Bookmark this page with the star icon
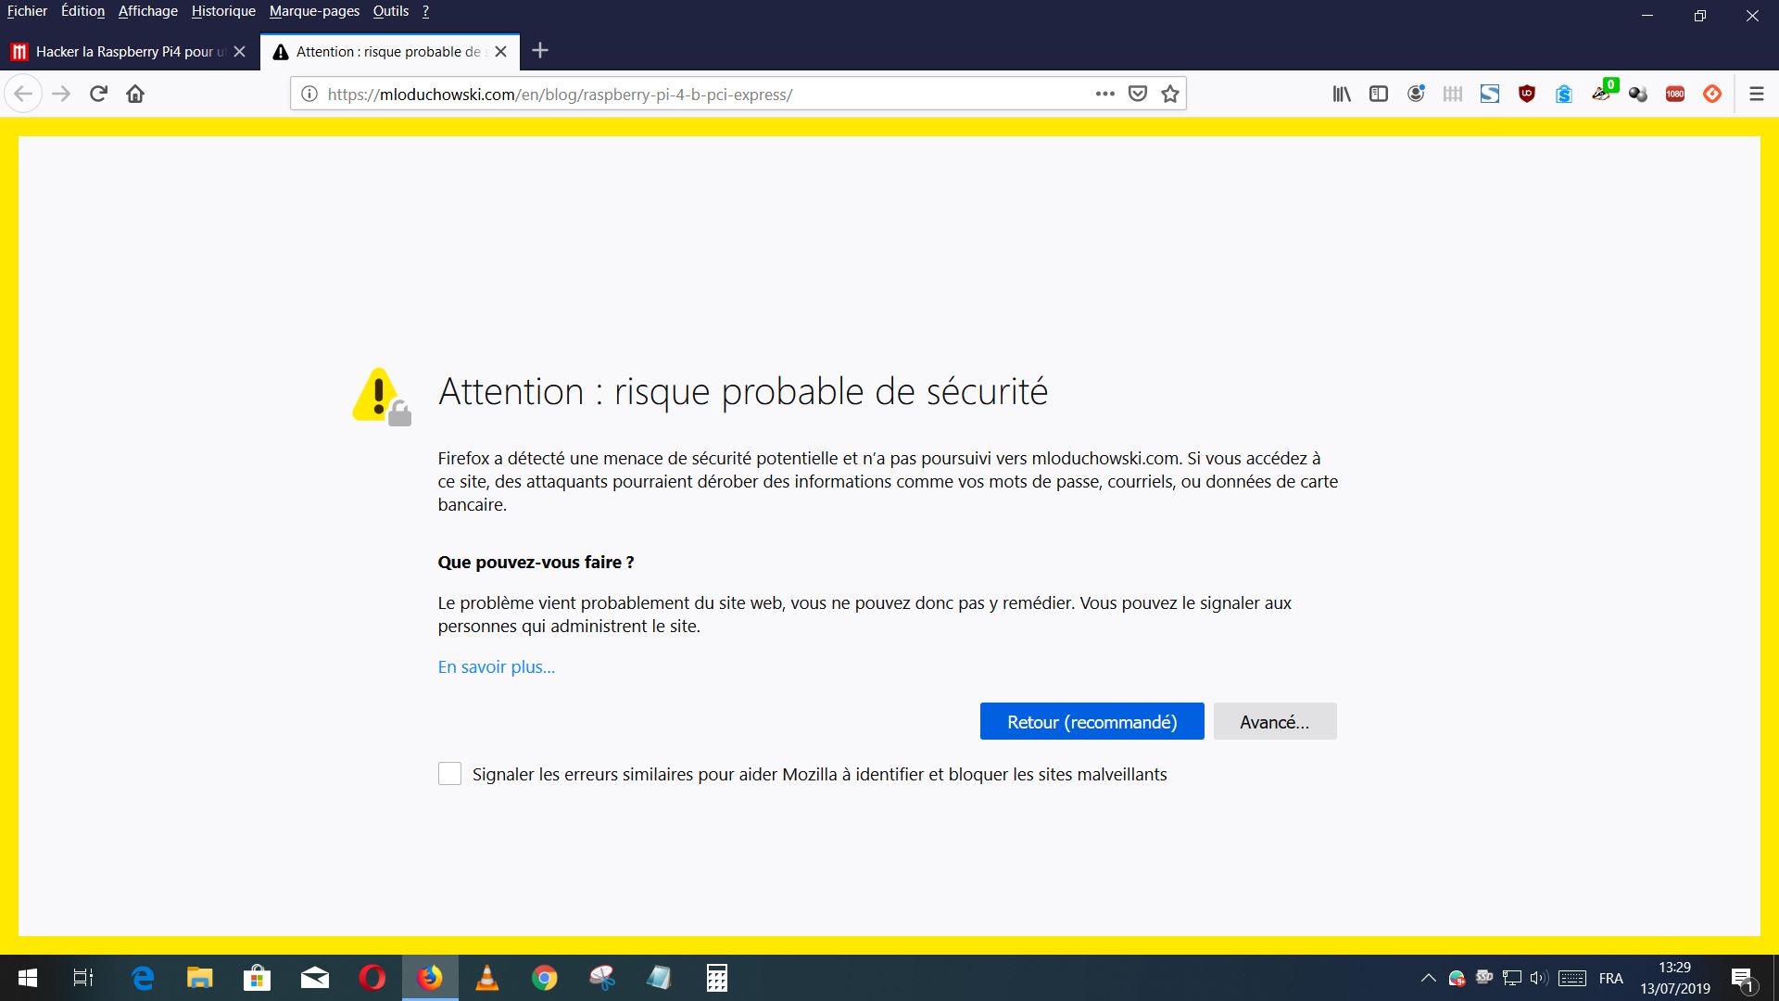Image resolution: width=1779 pixels, height=1001 pixels. point(1170,94)
